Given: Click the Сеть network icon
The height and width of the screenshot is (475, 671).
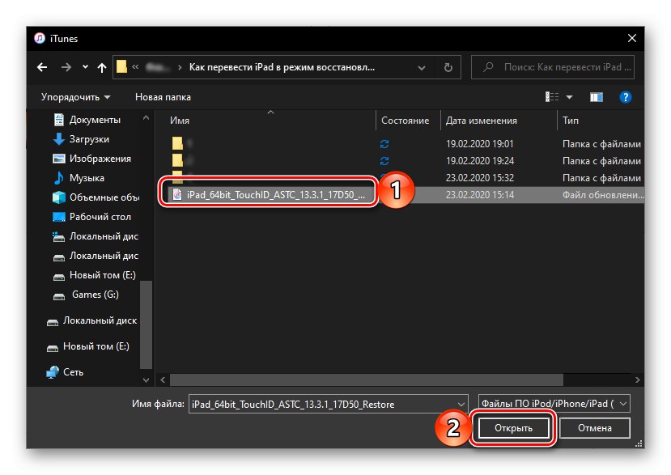Looking at the screenshot, I should tap(53, 372).
